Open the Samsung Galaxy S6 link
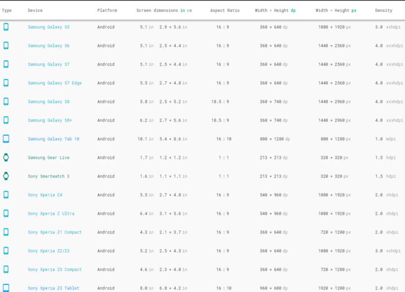This screenshot has width=405, height=292. pos(49,45)
